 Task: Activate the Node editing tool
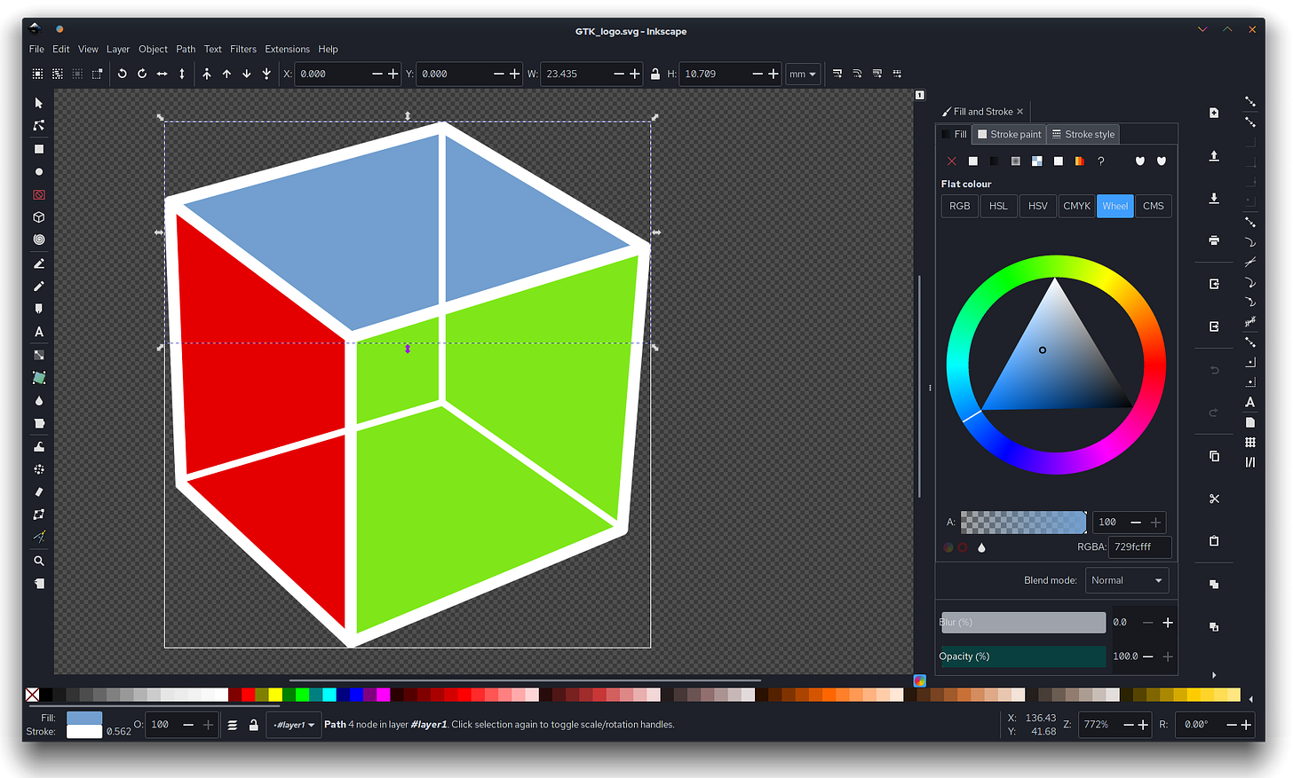coord(39,126)
